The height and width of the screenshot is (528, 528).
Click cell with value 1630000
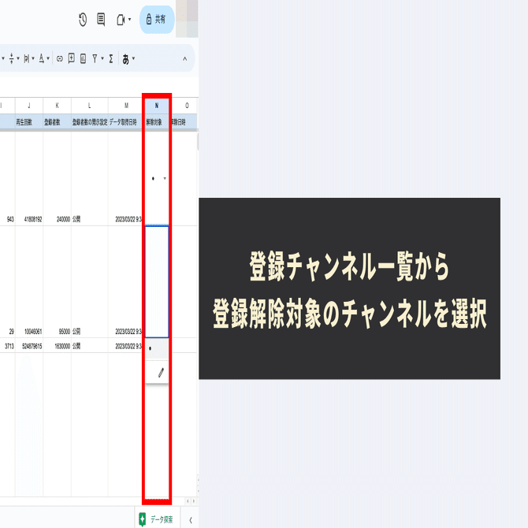[x=57, y=346]
